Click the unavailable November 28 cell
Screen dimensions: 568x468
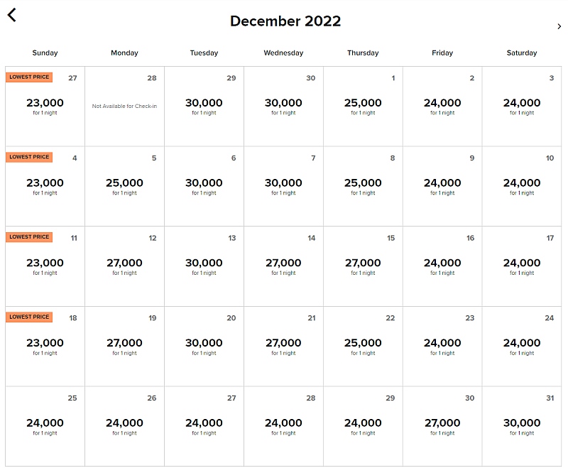click(x=125, y=106)
